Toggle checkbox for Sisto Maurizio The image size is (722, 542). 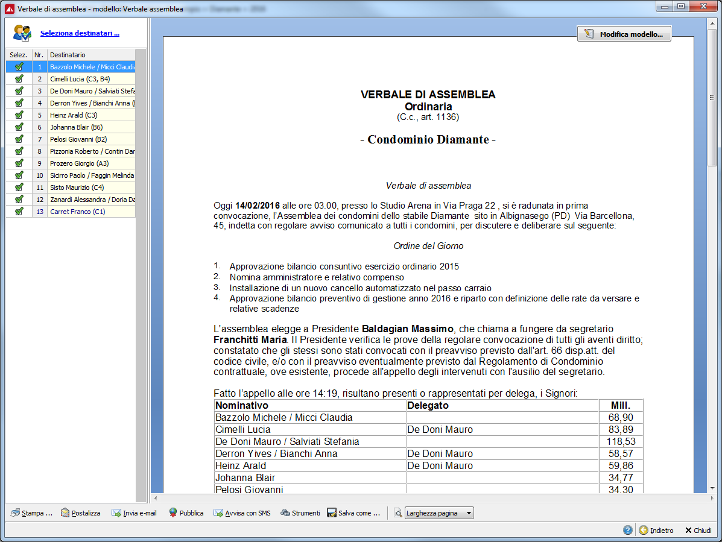[x=19, y=187]
